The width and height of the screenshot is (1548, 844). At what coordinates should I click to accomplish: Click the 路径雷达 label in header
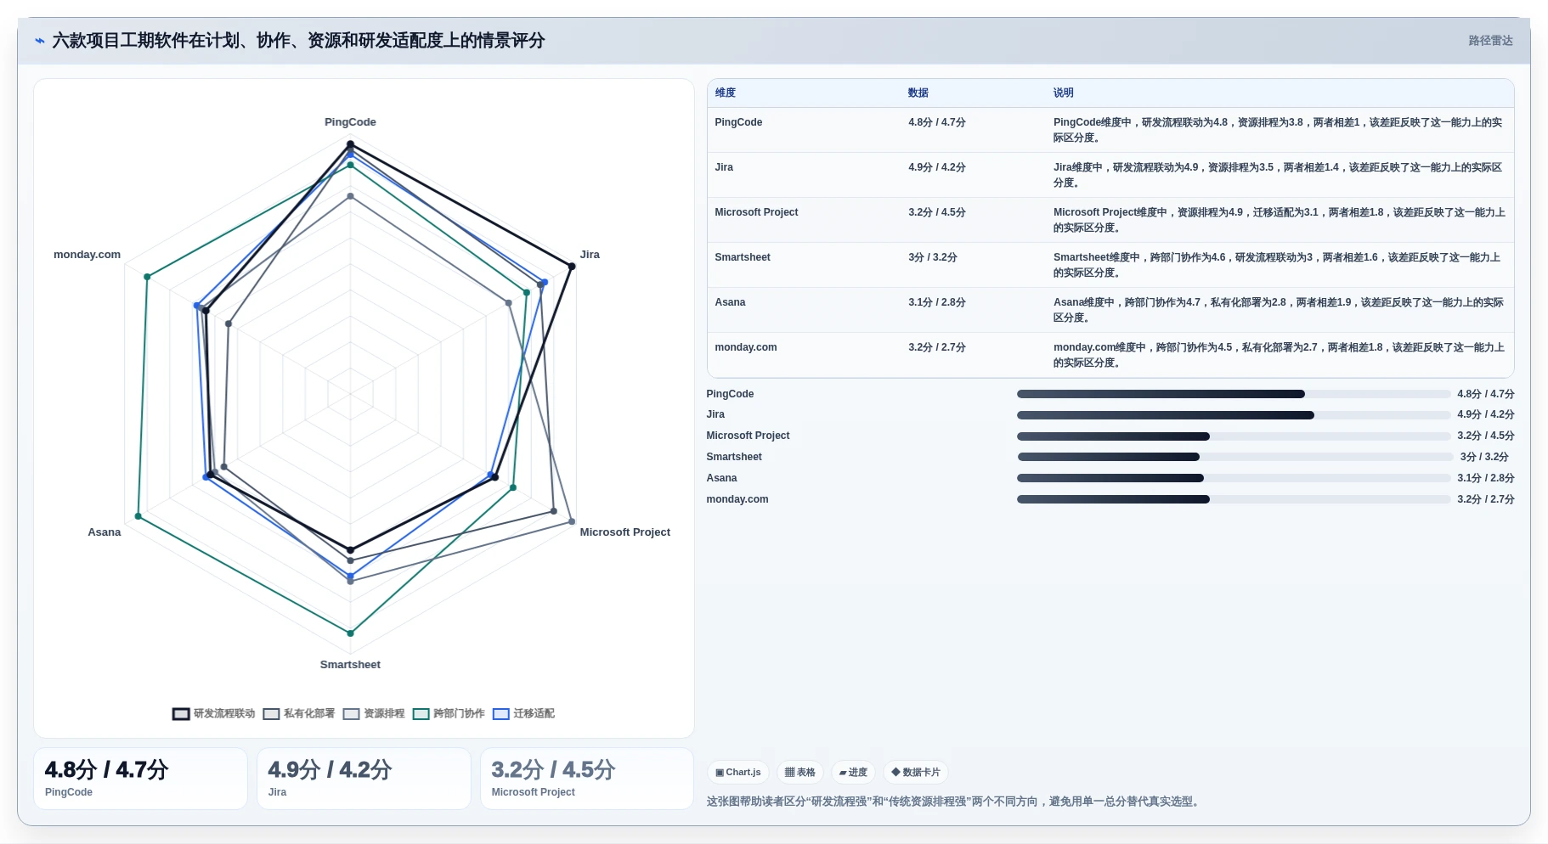(1490, 41)
